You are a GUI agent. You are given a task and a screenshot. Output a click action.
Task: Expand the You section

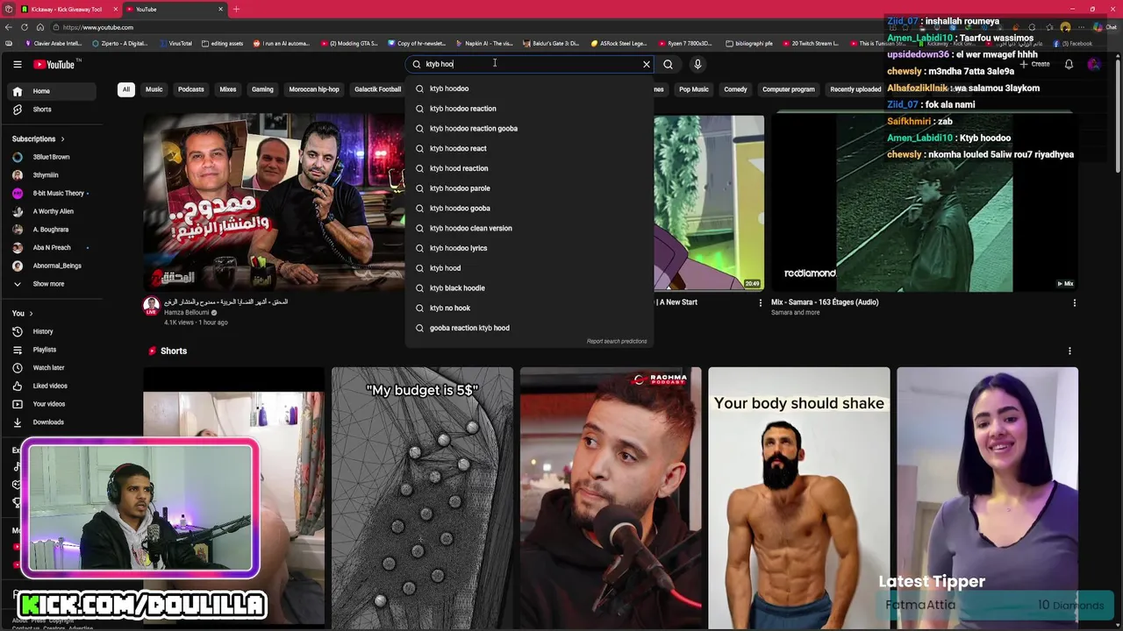(x=22, y=313)
